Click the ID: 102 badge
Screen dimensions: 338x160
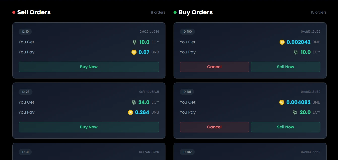(x=187, y=152)
